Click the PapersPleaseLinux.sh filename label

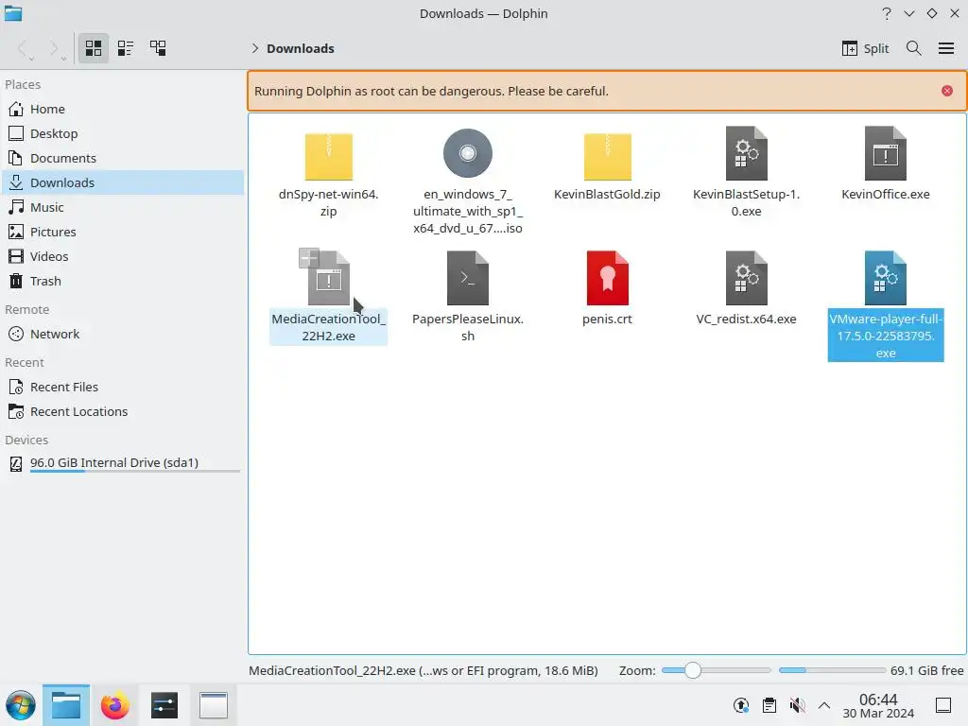(467, 328)
